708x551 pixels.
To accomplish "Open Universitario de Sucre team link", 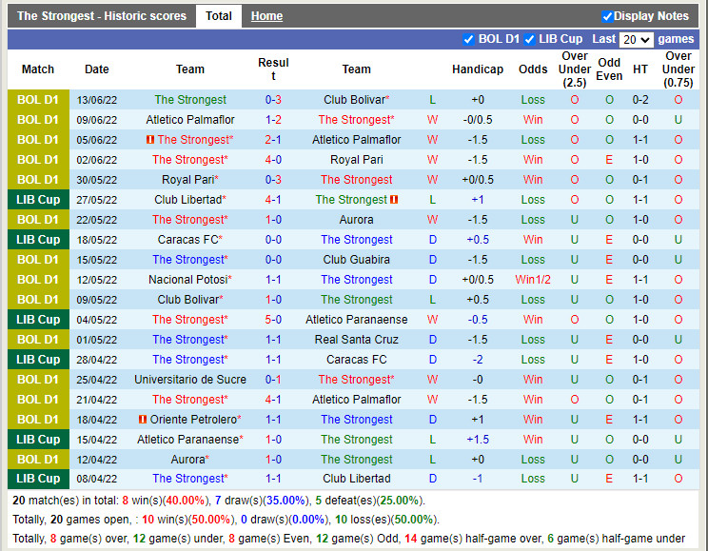I will coord(190,380).
